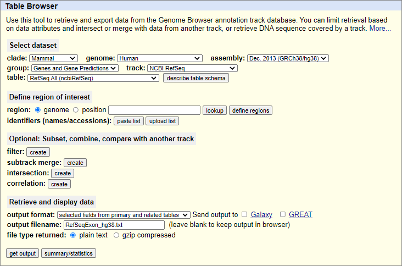Viewport: 402px width, 266px height.
Task: Select the position region radio button
Action: (76, 110)
